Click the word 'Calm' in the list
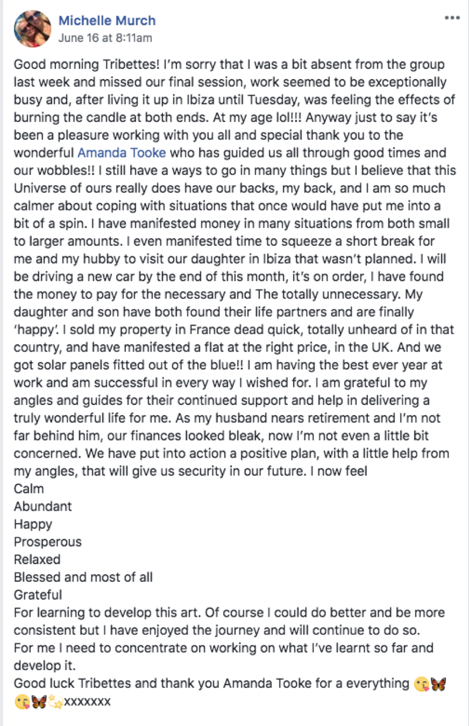469x726 pixels. click(29, 489)
